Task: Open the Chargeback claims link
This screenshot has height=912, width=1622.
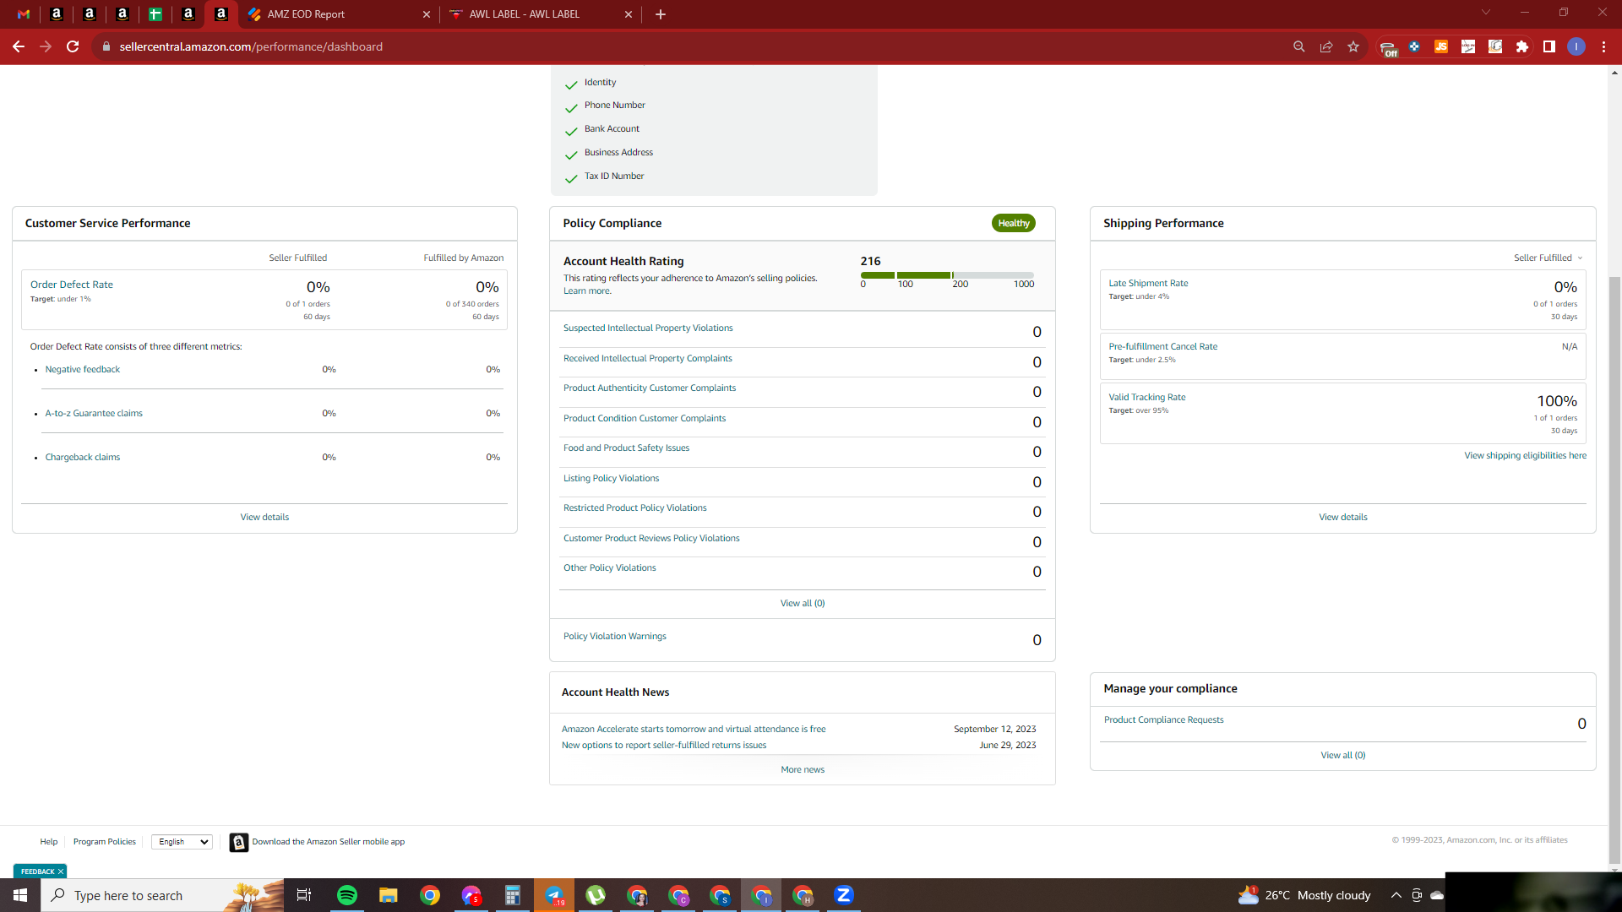Action: point(83,457)
